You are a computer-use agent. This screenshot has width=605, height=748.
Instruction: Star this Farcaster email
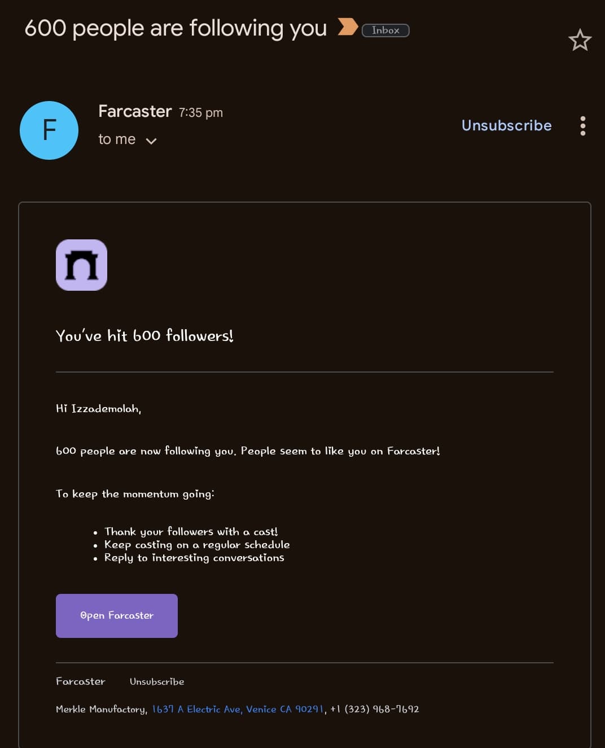coord(580,40)
